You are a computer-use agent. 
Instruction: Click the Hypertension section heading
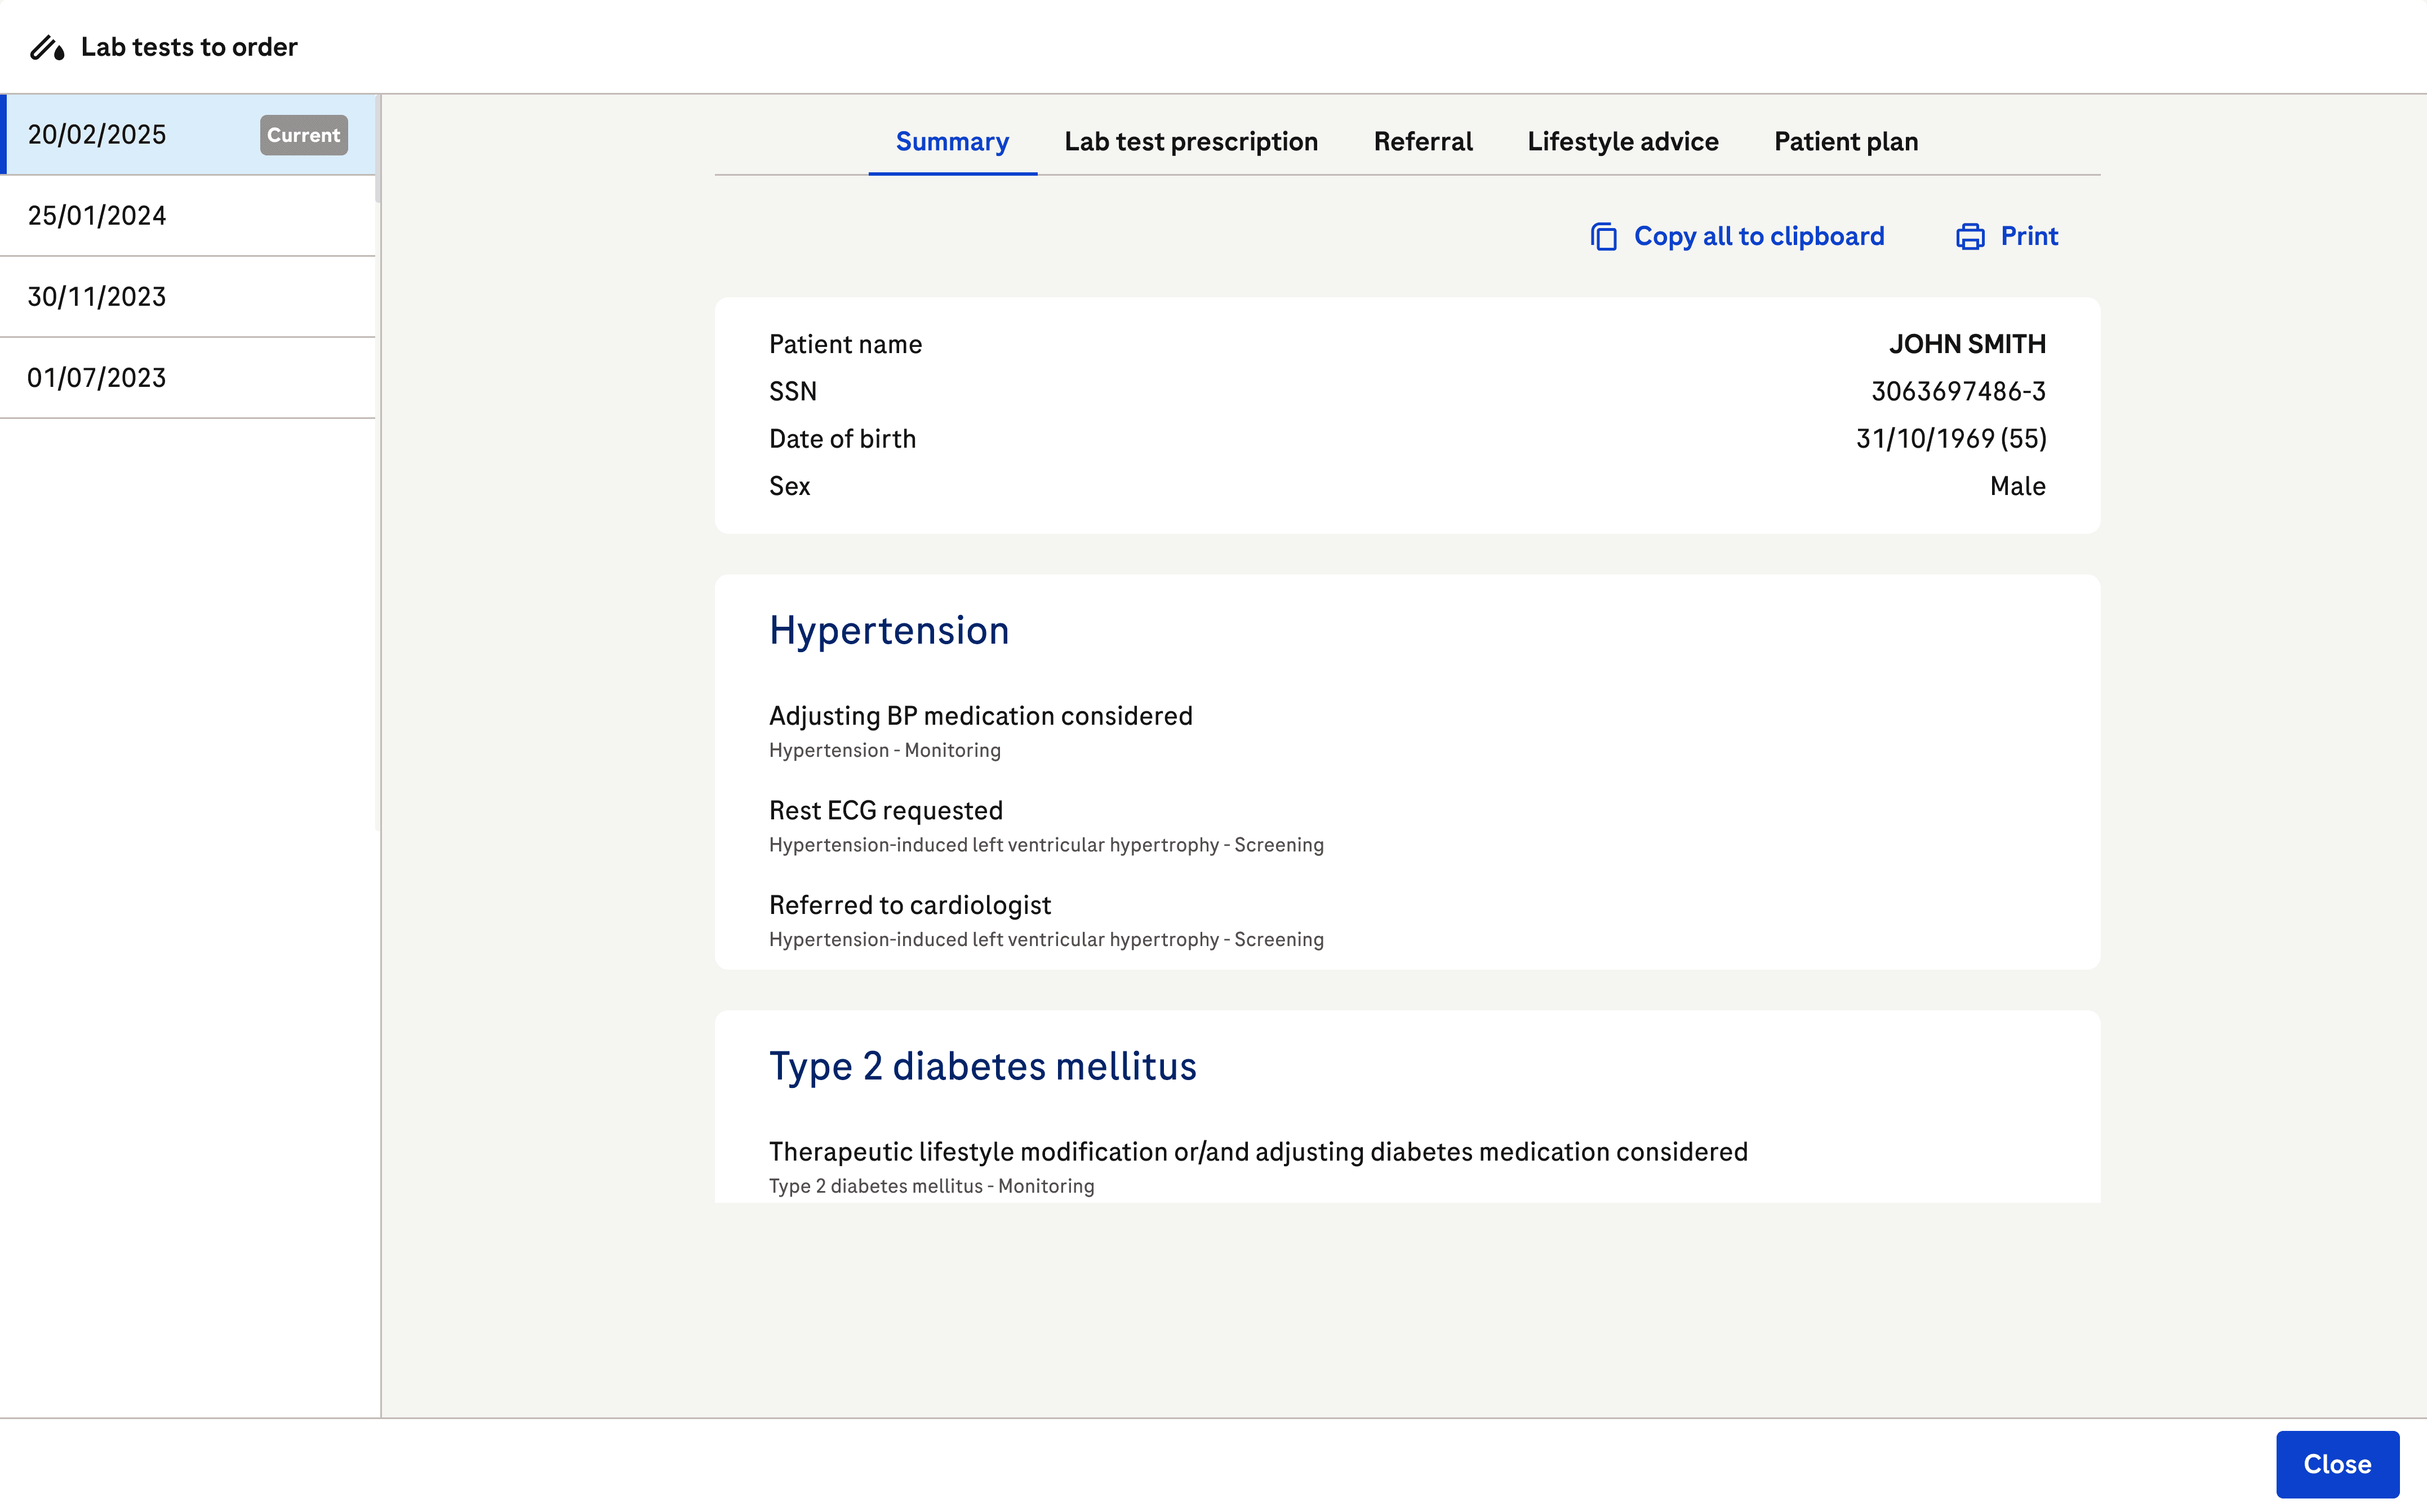pos(888,631)
